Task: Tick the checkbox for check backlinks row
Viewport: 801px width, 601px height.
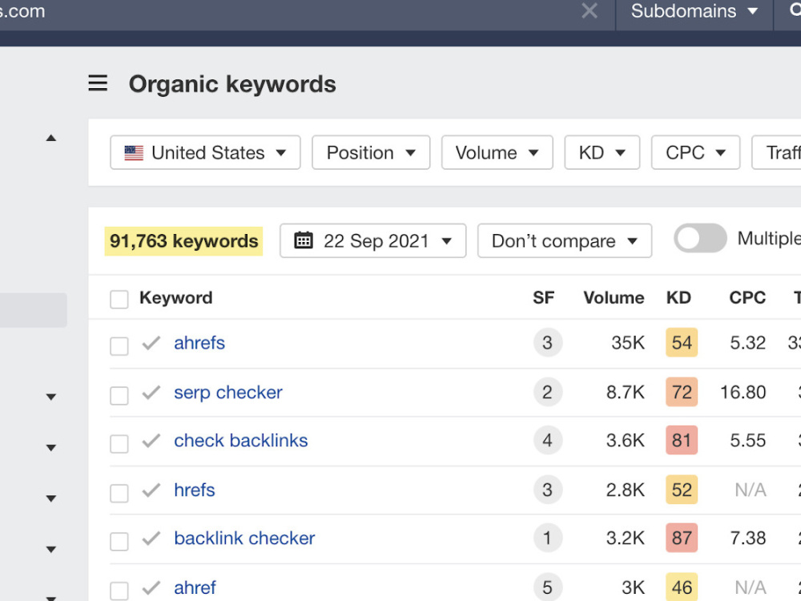Action: coord(119,444)
